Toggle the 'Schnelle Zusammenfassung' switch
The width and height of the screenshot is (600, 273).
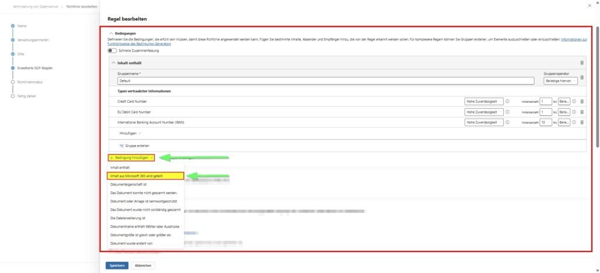click(x=112, y=51)
